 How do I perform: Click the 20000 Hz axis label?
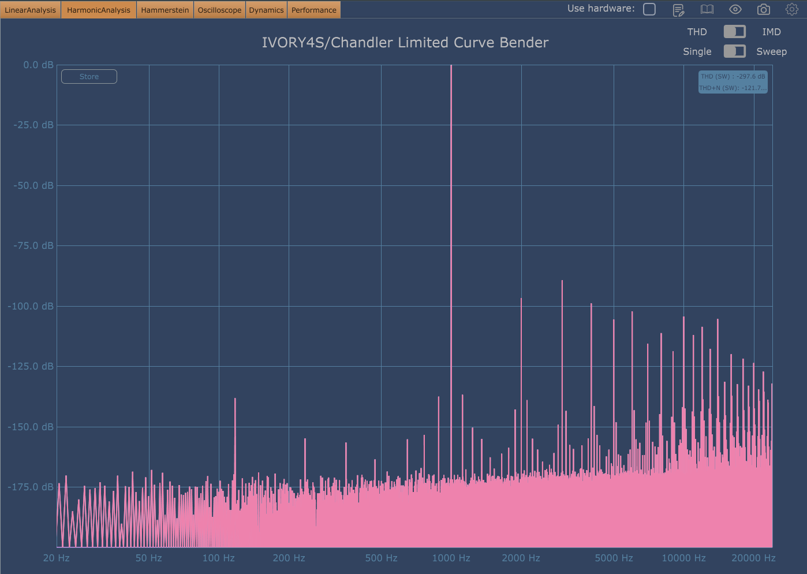click(x=753, y=558)
